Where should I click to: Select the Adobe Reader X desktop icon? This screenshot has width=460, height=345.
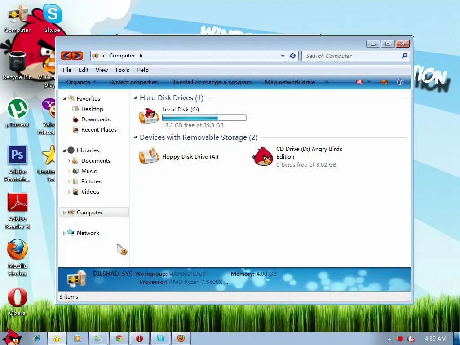click(x=18, y=211)
